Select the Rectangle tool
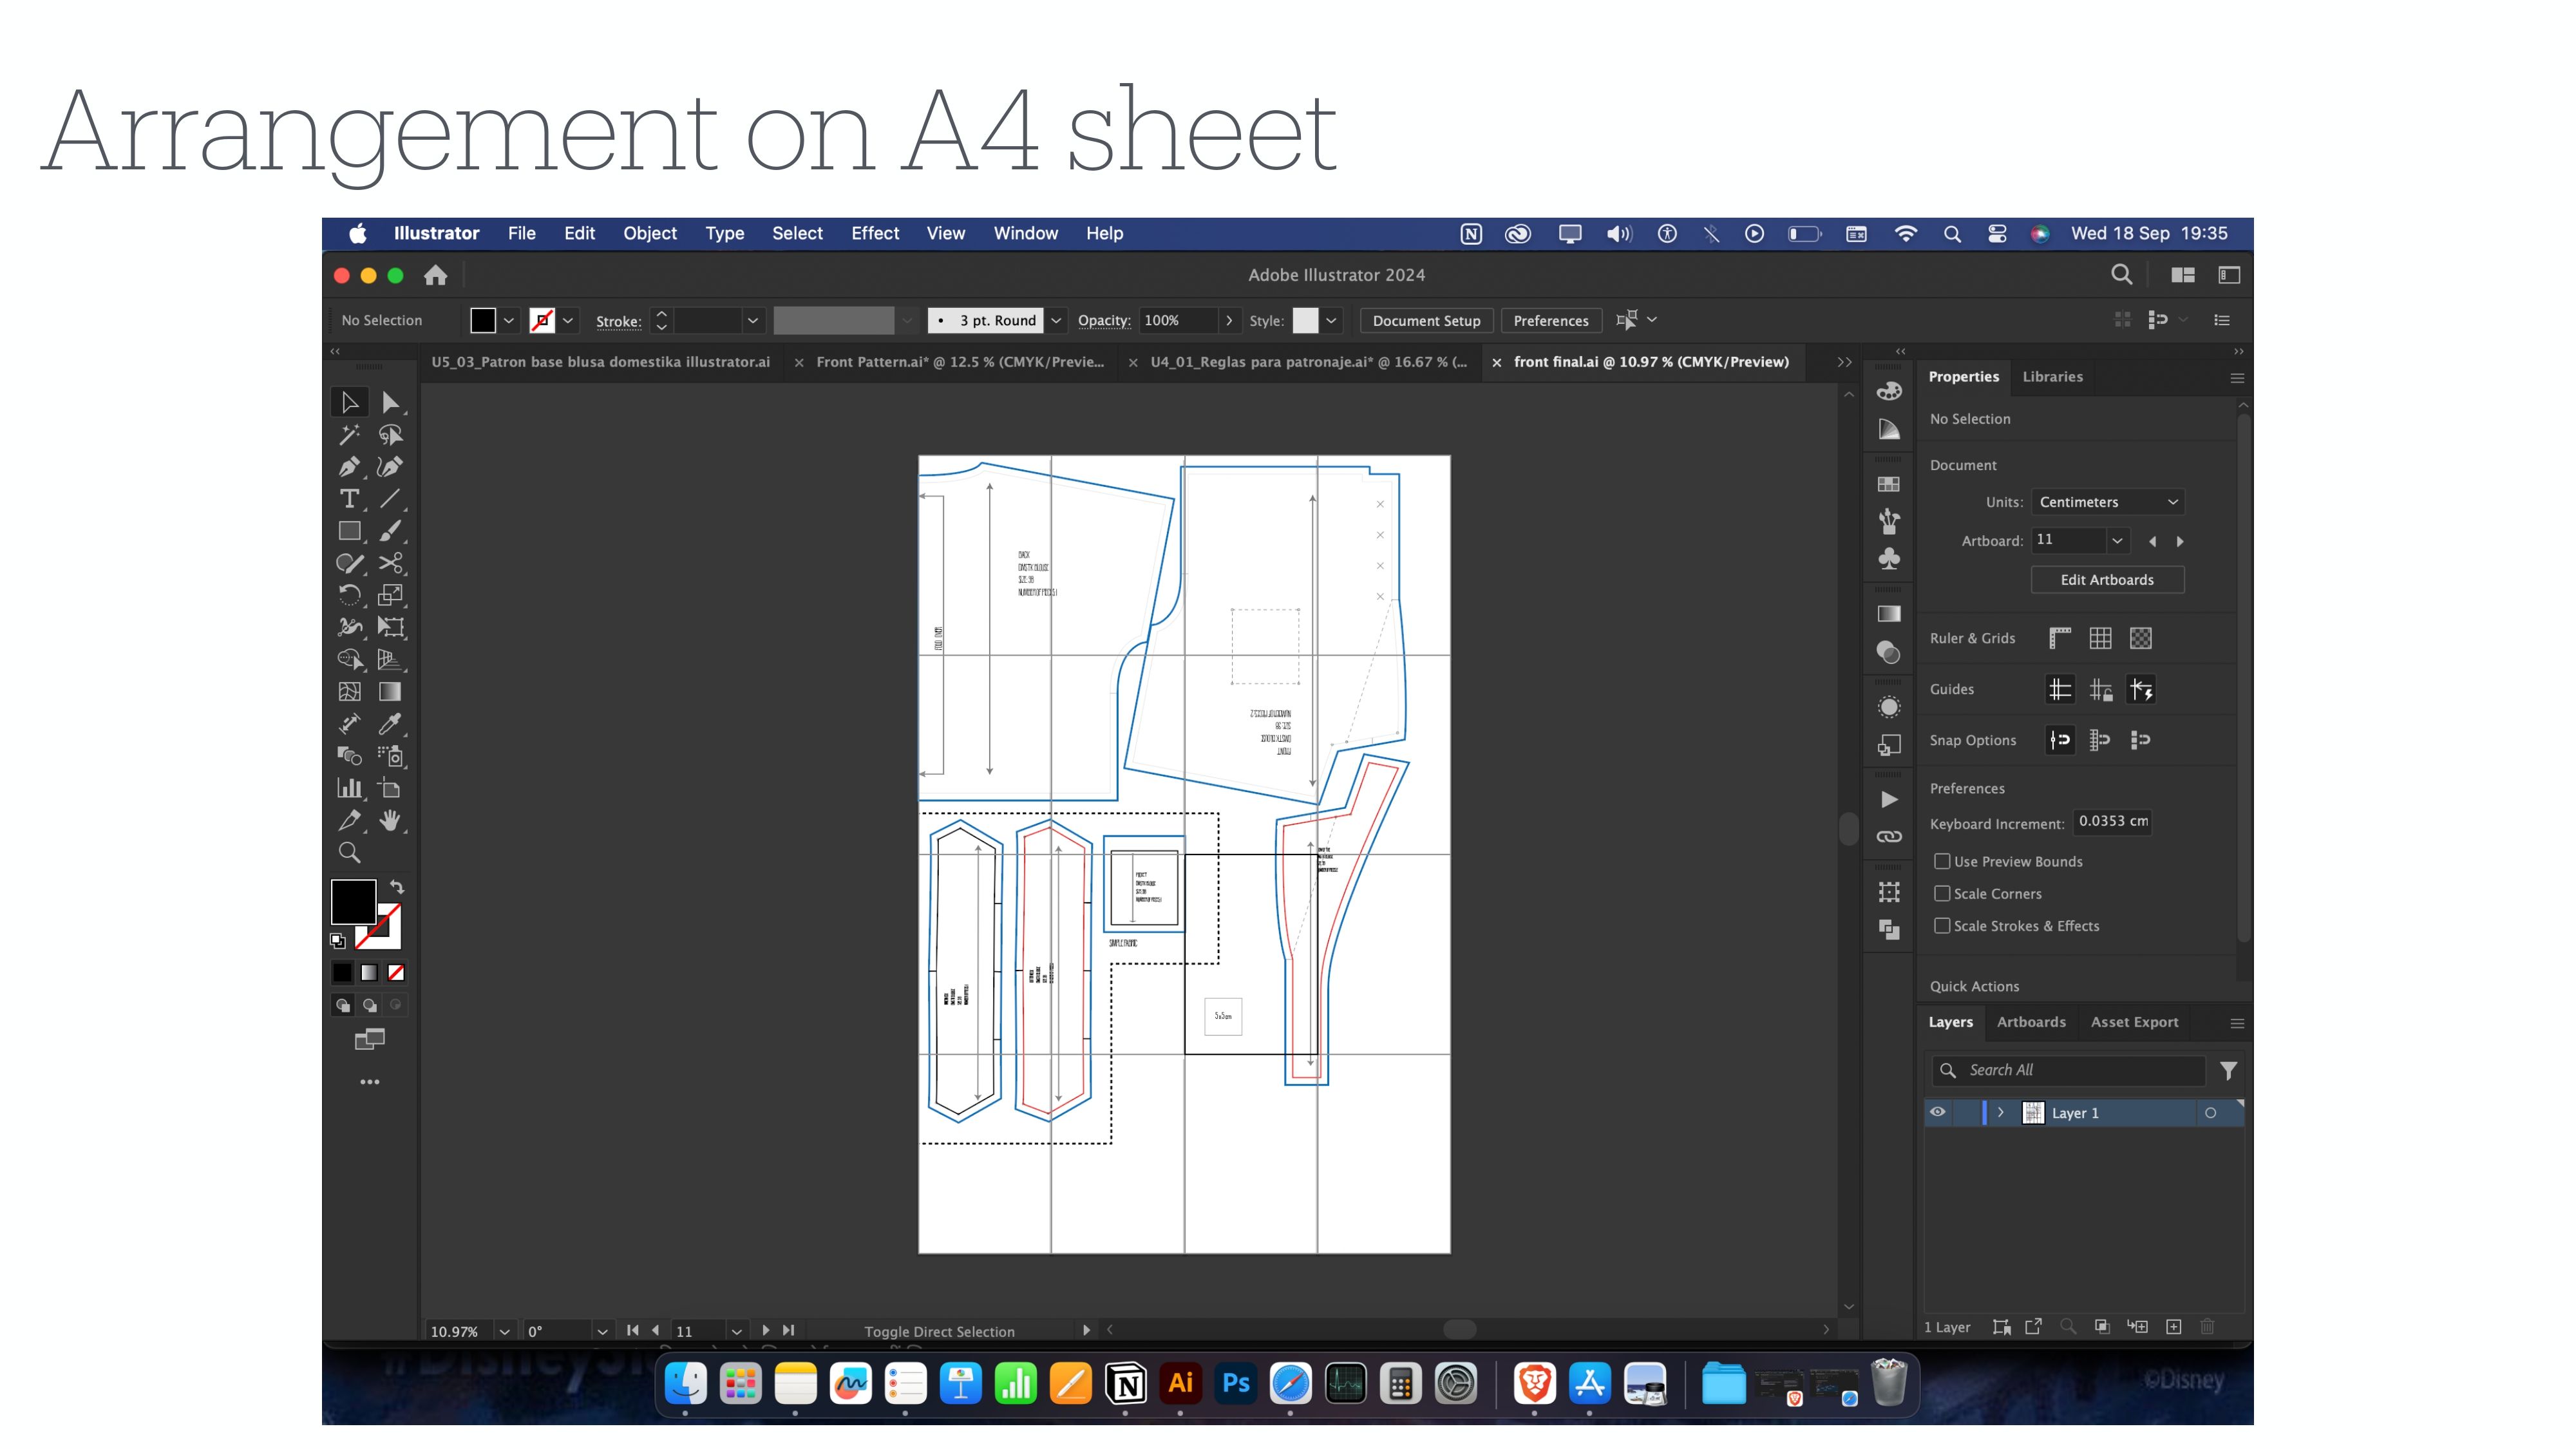Viewport: 2576px width, 1449px height. [349, 531]
